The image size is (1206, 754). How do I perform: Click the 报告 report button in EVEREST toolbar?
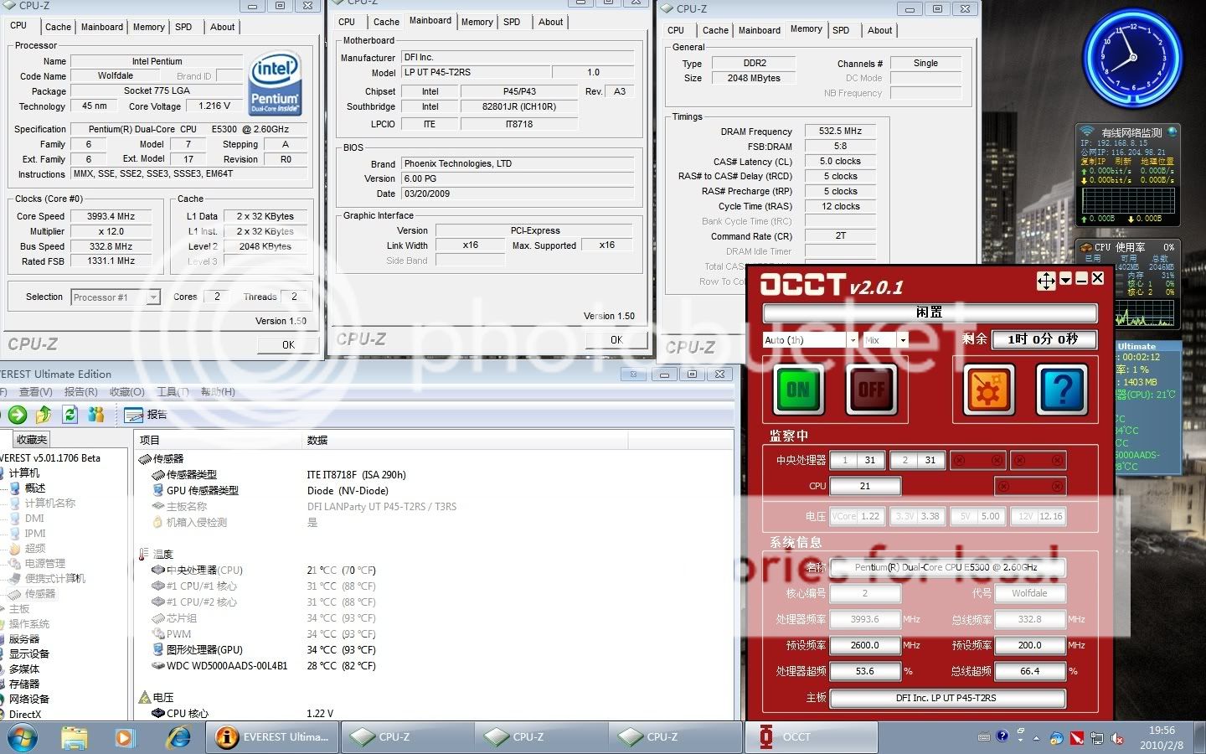[x=146, y=415]
